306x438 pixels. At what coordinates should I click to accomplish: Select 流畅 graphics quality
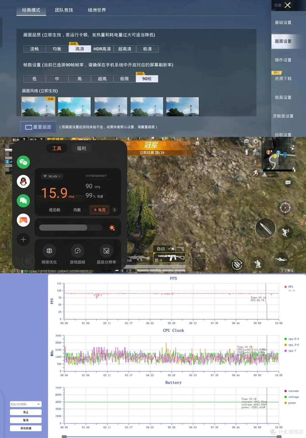click(x=35, y=49)
